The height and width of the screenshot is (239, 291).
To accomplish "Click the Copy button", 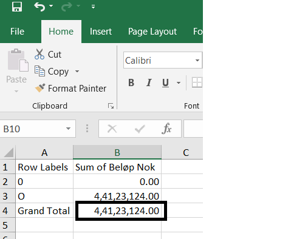I will pos(52,72).
